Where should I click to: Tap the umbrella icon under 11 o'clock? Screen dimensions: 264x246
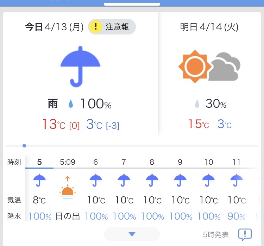pyautogui.click(x=237, y=180)
